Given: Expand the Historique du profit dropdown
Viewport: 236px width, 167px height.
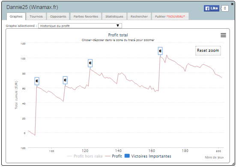Looking at the screenshot, I should coord(80,26).
